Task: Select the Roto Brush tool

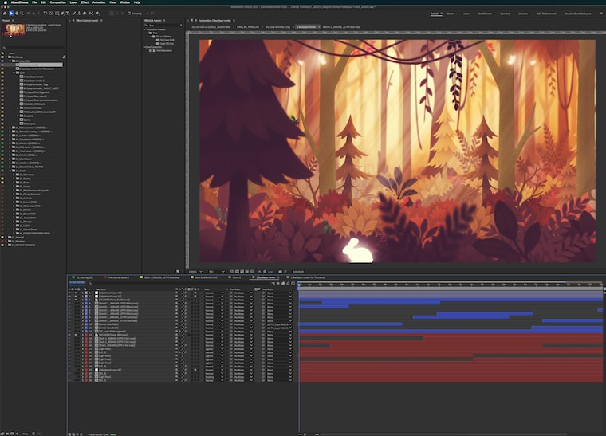Action: pos(91,13)
